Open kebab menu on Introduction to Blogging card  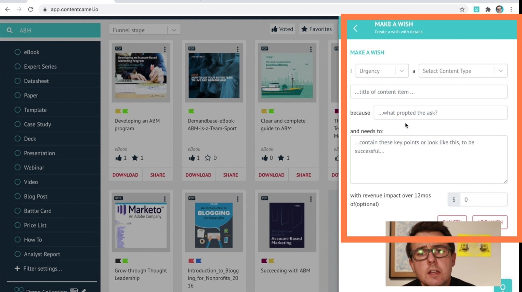[x=238, y=199]
